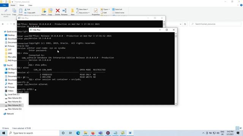Open Microsoft Teams from taskbar

tap(100, 133)
